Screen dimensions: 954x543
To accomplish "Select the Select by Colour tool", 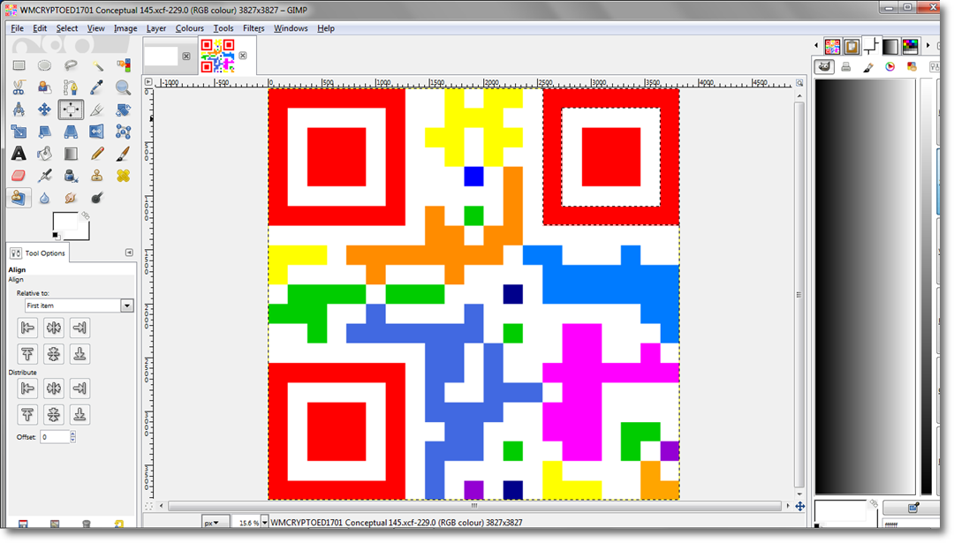I will pos(123,65).
